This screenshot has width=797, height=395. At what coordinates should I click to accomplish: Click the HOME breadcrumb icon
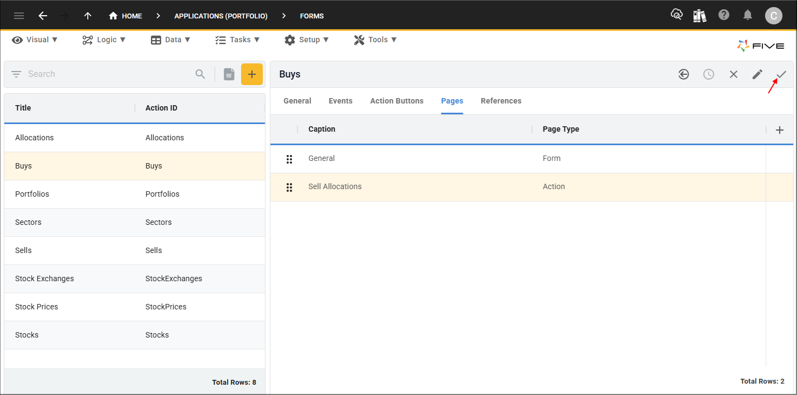point(113,16)
